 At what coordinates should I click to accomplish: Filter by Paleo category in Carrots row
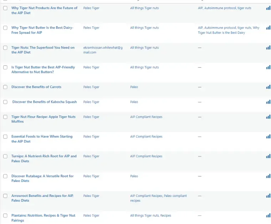click(x=134, y=87)
